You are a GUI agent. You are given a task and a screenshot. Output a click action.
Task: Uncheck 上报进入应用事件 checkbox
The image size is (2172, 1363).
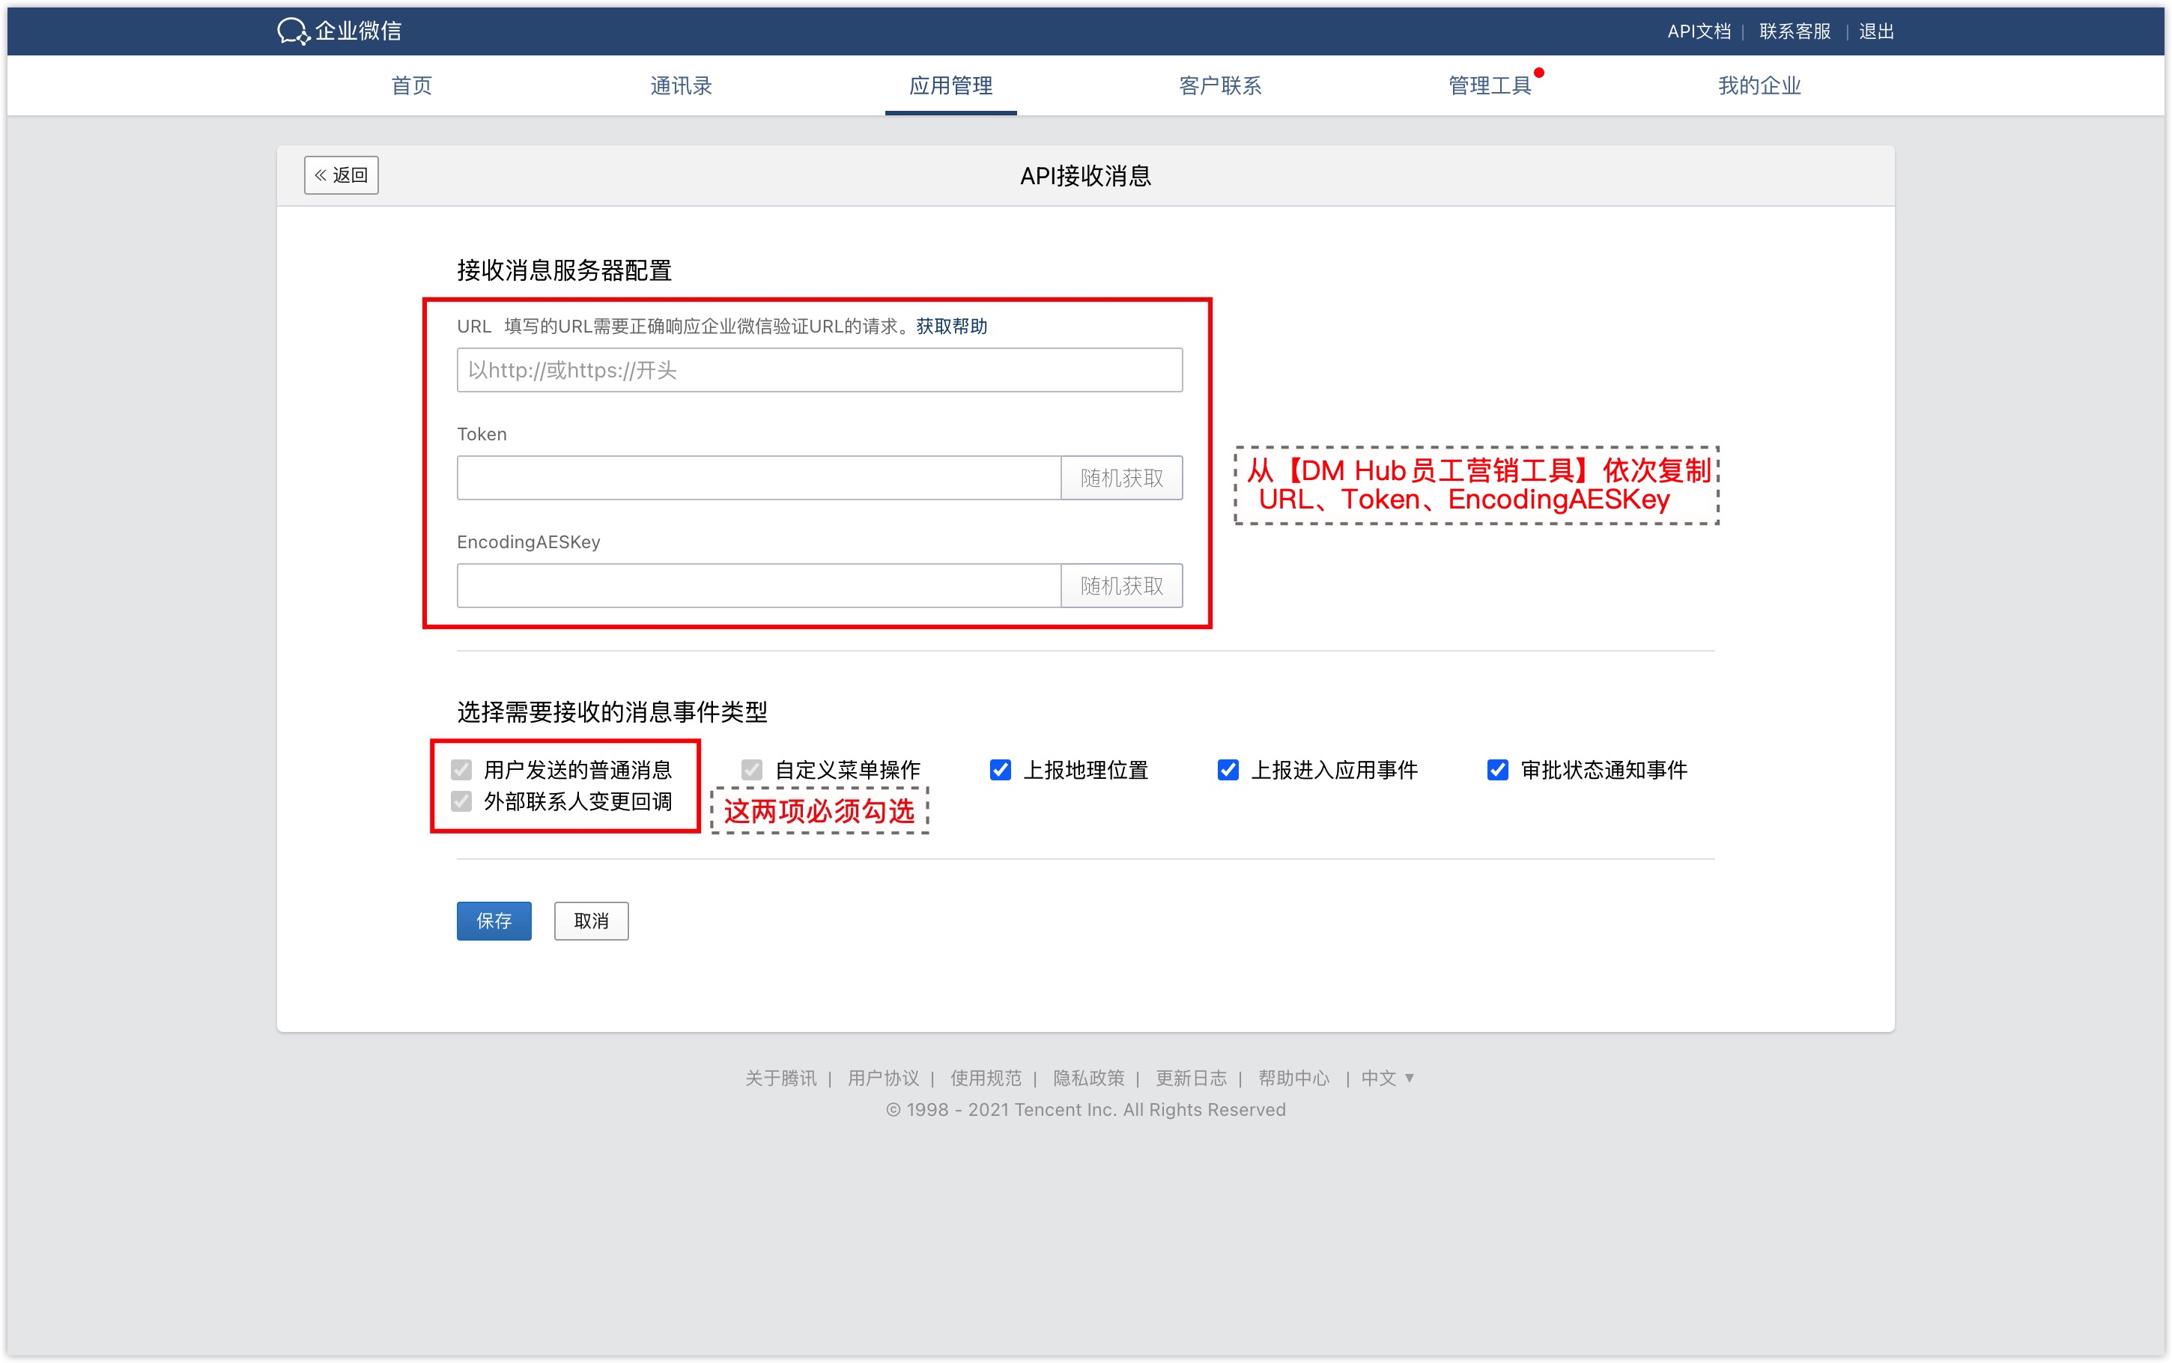coord(1228,770)
